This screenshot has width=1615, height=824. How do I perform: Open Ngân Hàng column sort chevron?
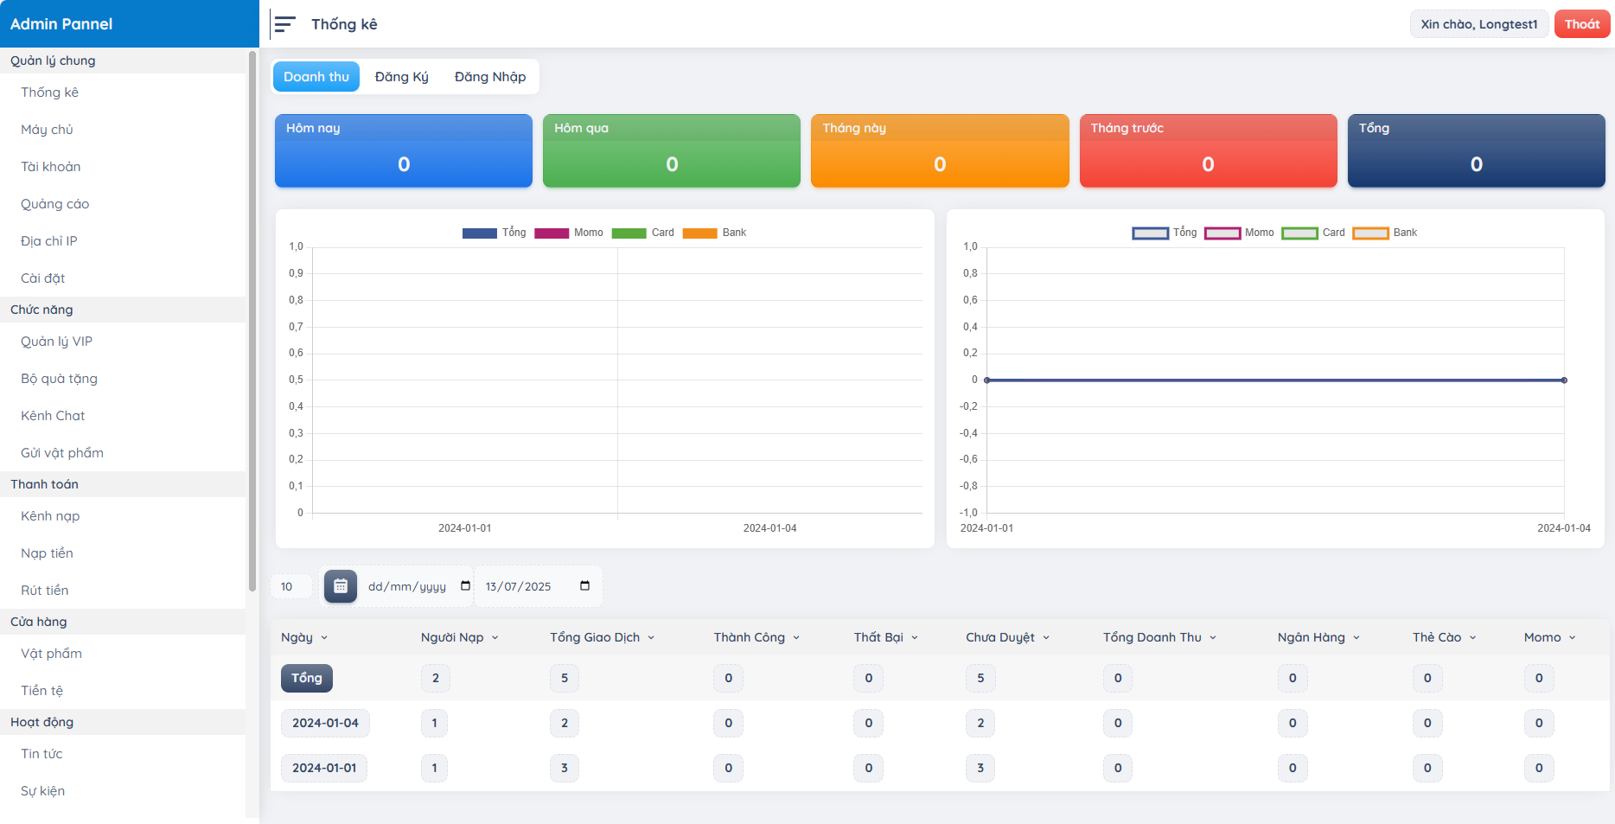pyautogui.click(x=1356, y=638)
